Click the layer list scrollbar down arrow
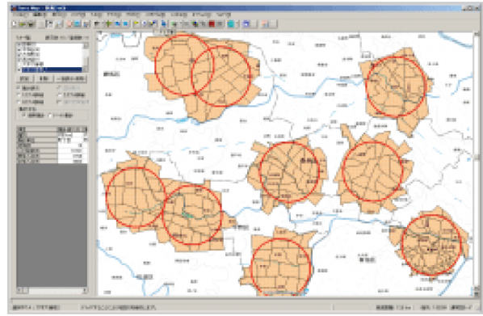This screenshot has width=483, height=316. pyautogui.click(x=86, y=70)
